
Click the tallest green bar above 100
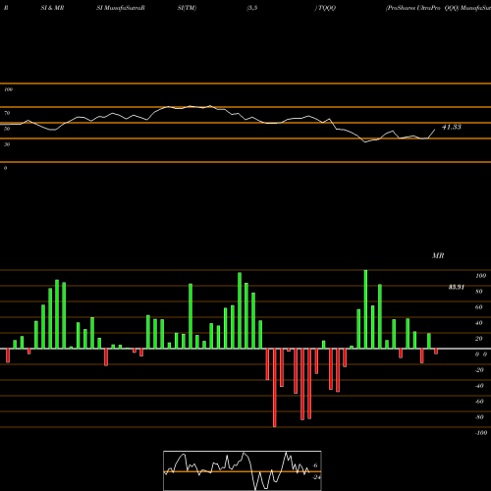365,309
